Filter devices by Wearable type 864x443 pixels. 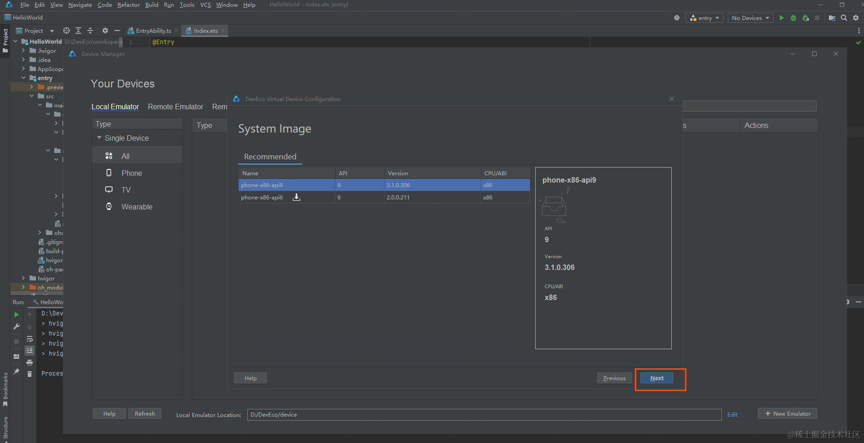click(x=137, y=207)
